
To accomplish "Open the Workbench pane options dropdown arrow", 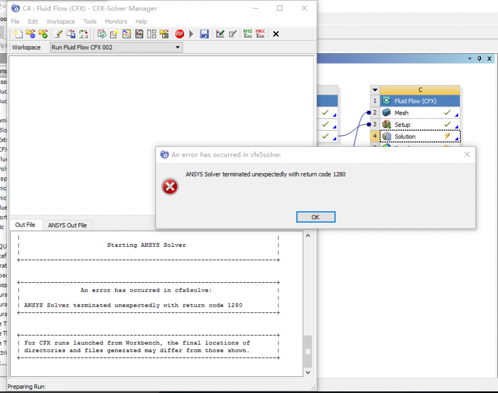I will pos(470,59).
